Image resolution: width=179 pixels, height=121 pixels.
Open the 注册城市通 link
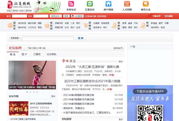(91, 16)
